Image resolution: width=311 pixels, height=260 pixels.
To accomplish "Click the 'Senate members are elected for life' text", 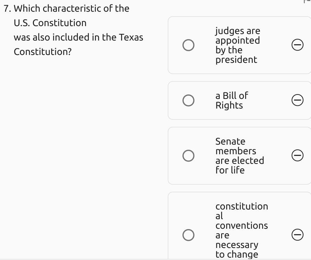I will [x=239, y=156].
